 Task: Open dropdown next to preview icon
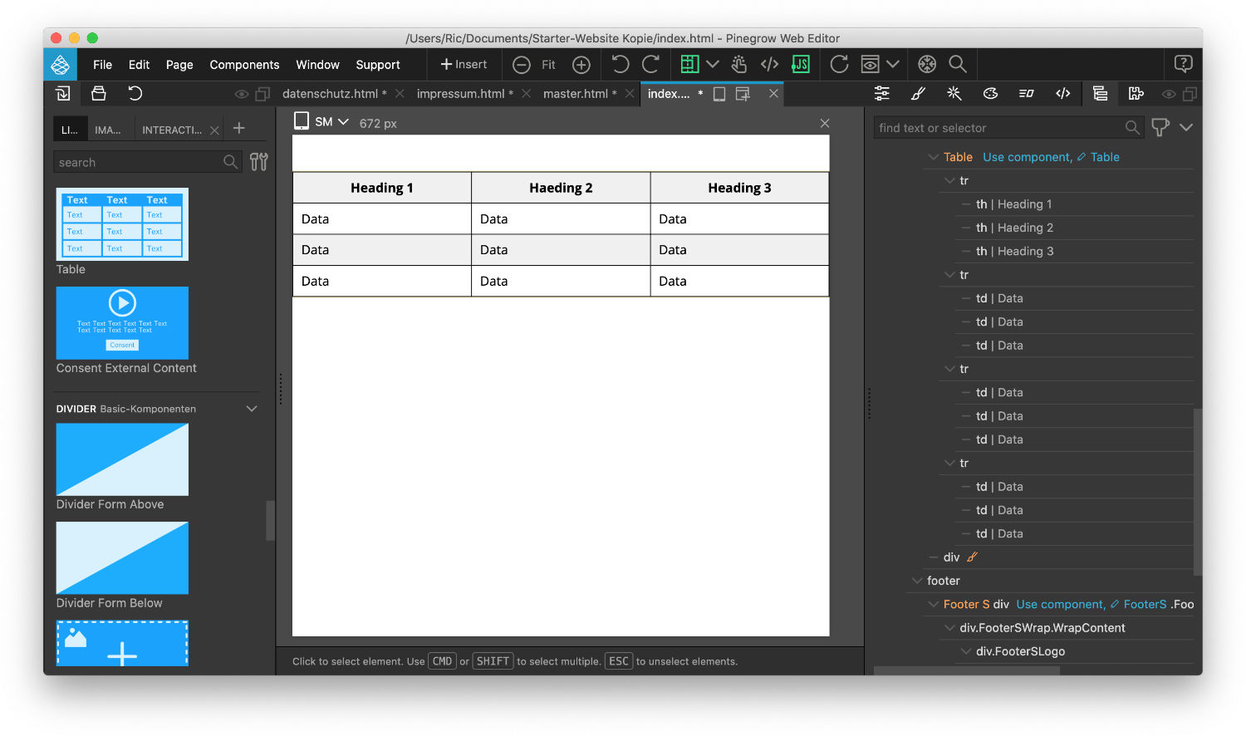893,65
